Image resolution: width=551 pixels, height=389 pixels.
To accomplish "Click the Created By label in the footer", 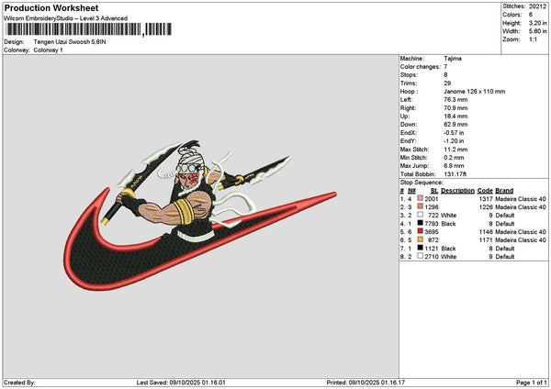I will point(19,383).
